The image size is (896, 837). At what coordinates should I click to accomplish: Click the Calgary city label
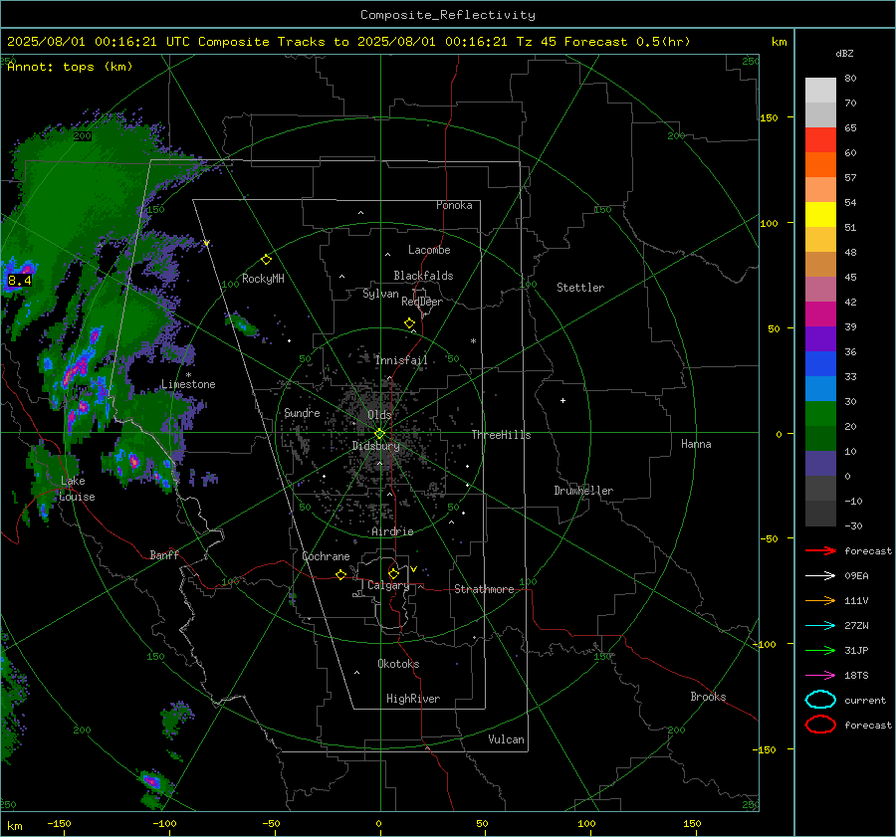(x=388, y=585)
